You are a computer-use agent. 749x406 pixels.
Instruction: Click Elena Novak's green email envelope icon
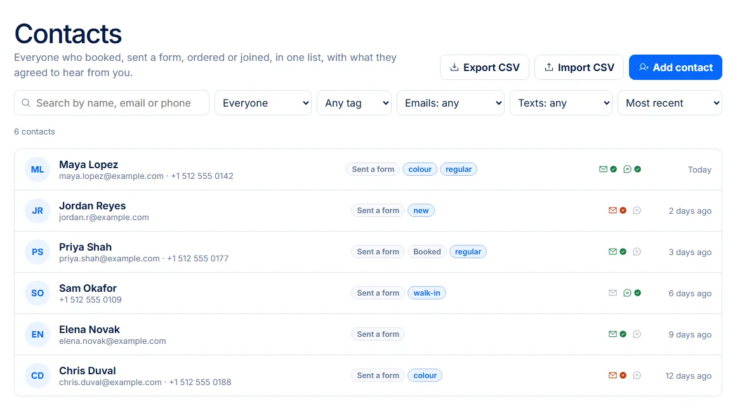click(x=613, y=334)
